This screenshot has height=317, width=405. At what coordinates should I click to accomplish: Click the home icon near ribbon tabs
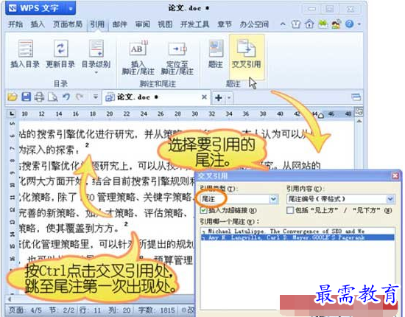pyautogui.click(x=309, y=24)
